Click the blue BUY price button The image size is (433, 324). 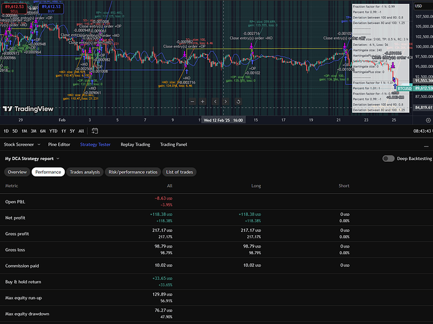click(51, 8)
